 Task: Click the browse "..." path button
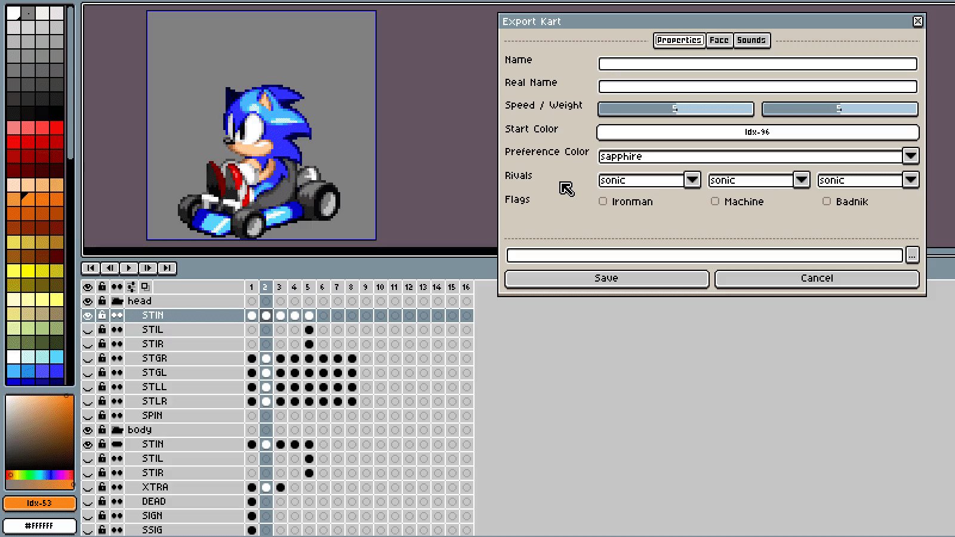(912, 255)
